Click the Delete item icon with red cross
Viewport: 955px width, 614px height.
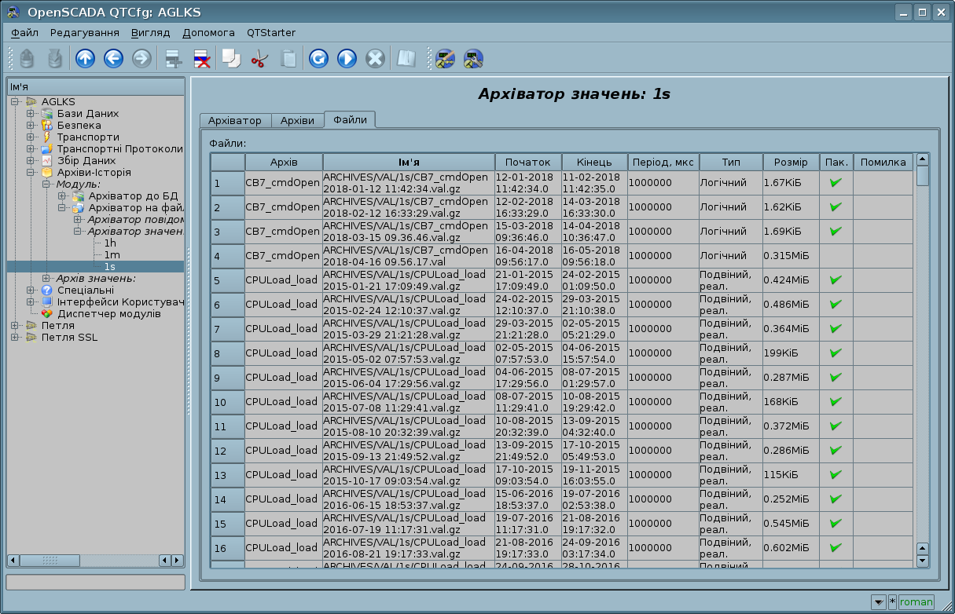coord(201,59)
